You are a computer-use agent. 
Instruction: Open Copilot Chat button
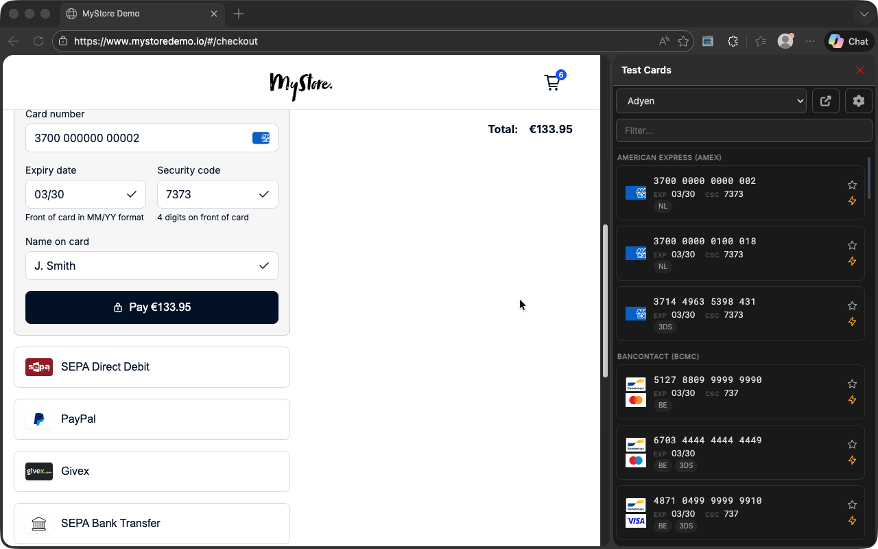(849, 41)
